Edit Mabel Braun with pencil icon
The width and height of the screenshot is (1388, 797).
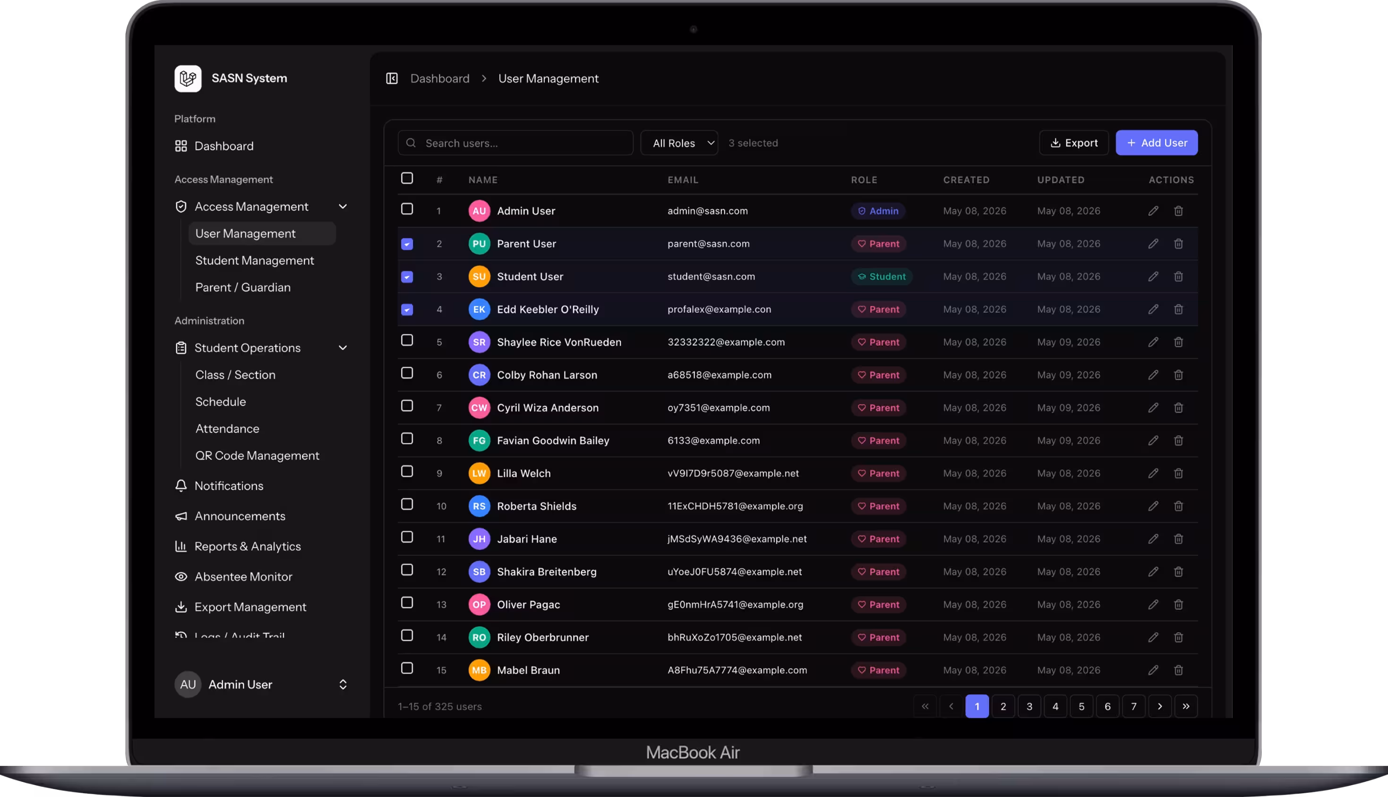pyautogui.click(x=1153, y=670)
